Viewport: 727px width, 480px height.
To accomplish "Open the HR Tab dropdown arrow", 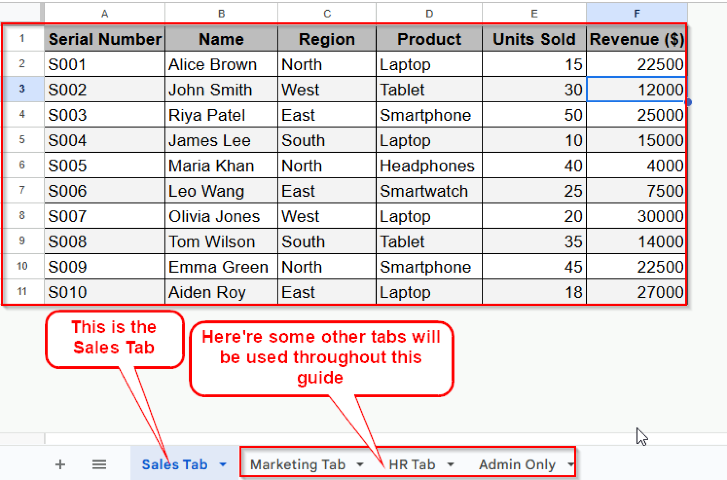I will (450, 464).
